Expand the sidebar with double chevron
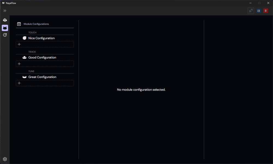This screenshot has height=164, width=273. point(5,11)
